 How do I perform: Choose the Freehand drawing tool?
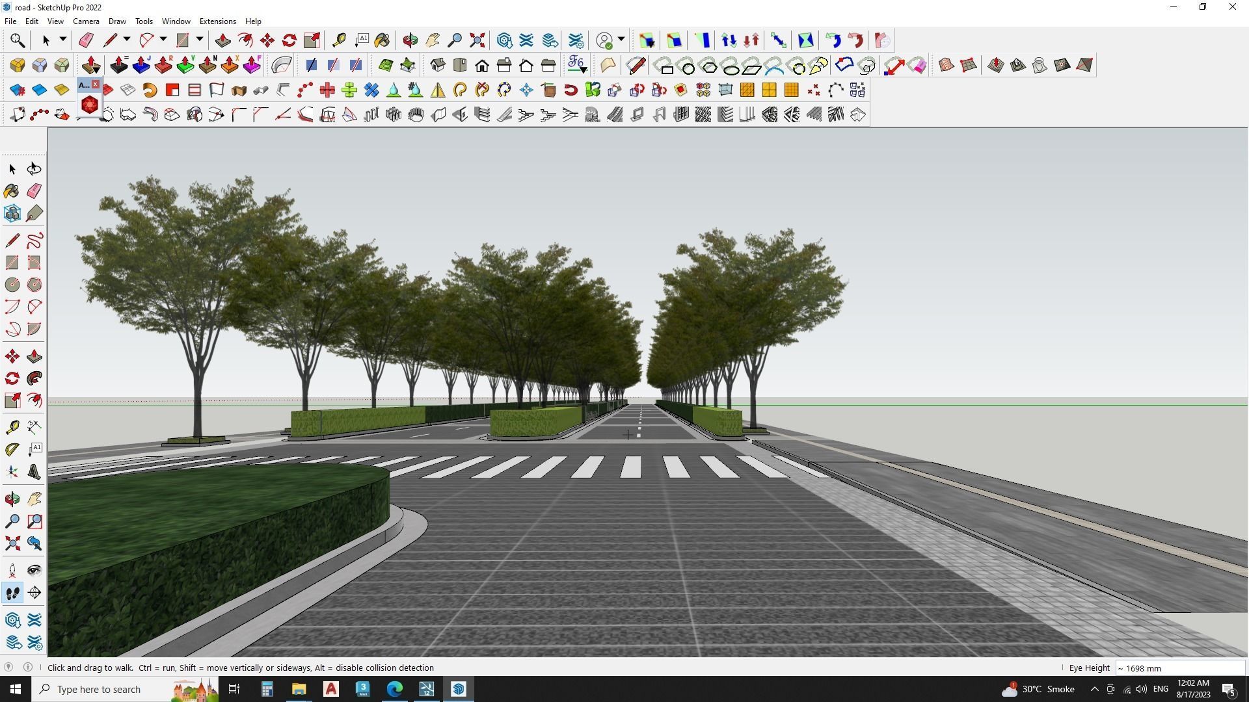click(34, 240)
